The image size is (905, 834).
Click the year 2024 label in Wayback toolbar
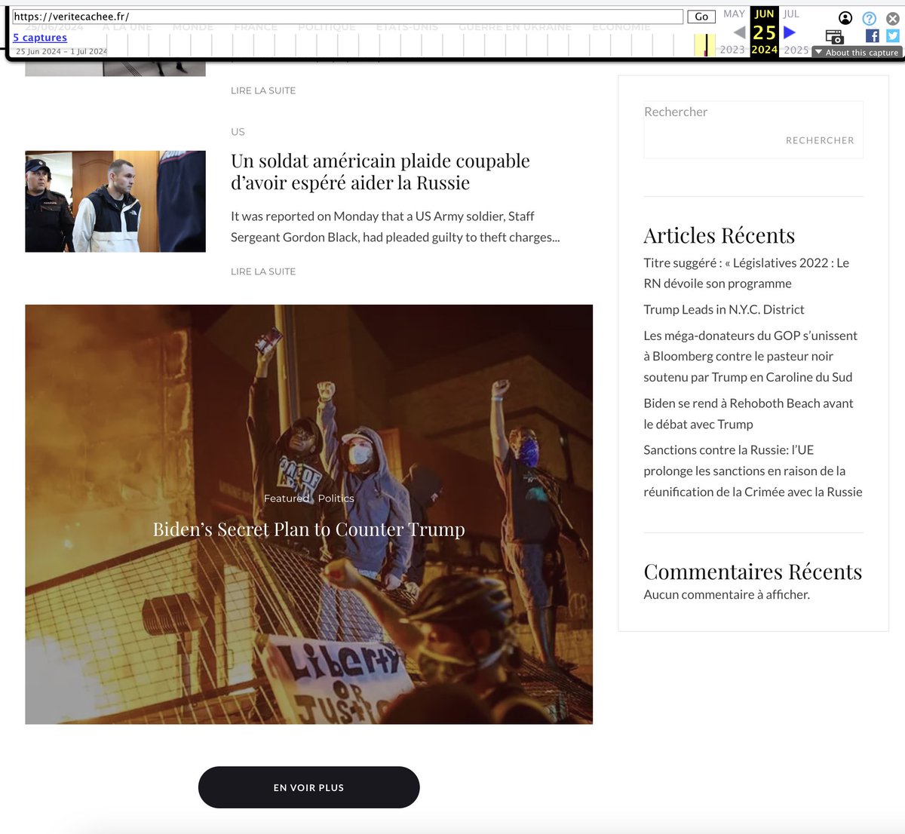point(764,50)
